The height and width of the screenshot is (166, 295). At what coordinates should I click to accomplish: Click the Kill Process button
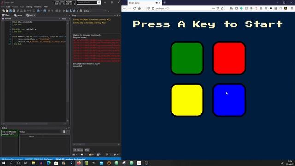(78, 150)
